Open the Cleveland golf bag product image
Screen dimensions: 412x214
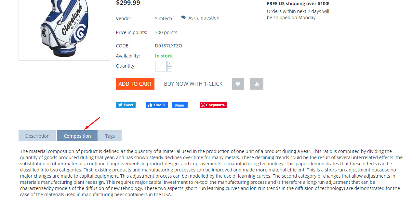tap(64, 29)
